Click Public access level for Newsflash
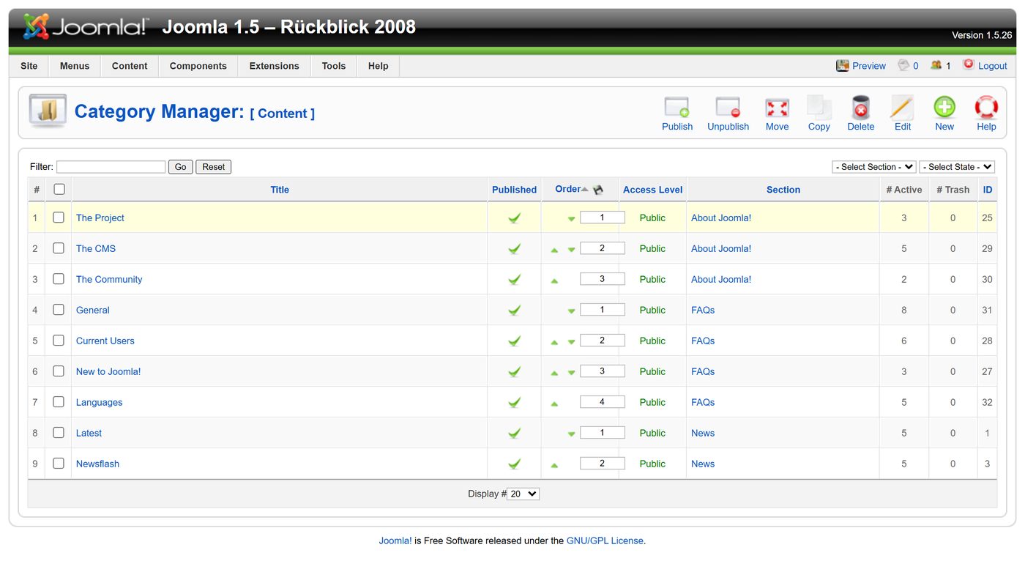The height and width of the screenshot is (561, 1025). point(652,464)
